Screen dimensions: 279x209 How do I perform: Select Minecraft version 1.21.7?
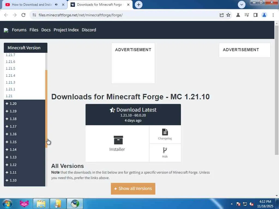click(x=11, y=55)
